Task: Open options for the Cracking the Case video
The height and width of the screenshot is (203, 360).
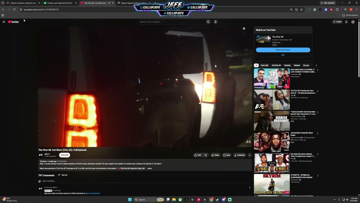Action: pos(318,91)
